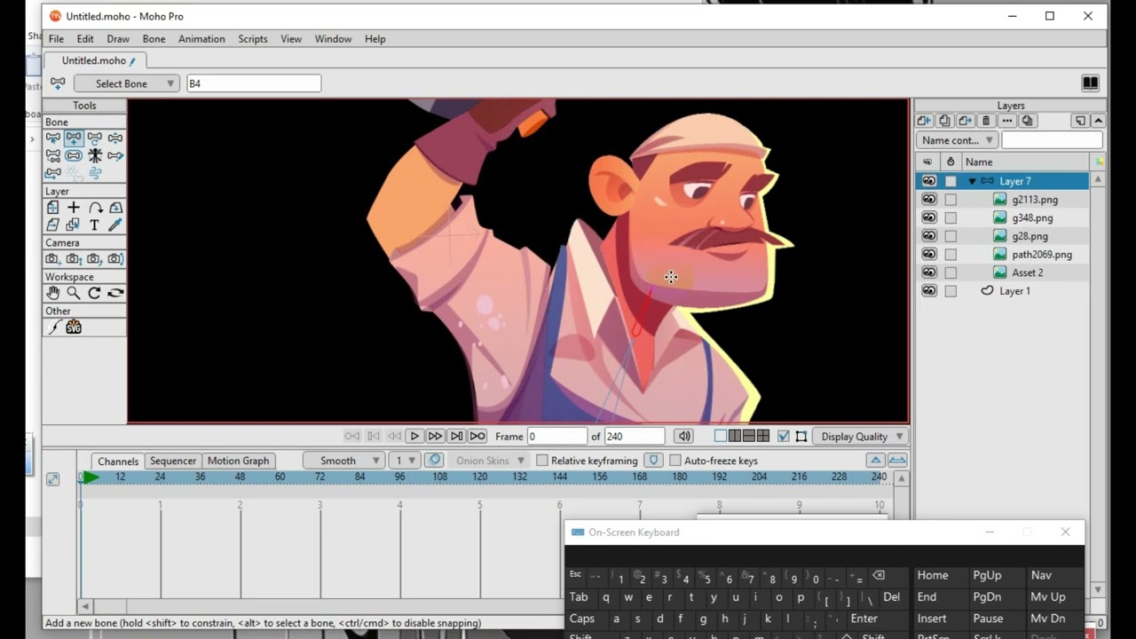Collapse the Layer 7 group triangle
1136x639 pixels.
(972, 181)
